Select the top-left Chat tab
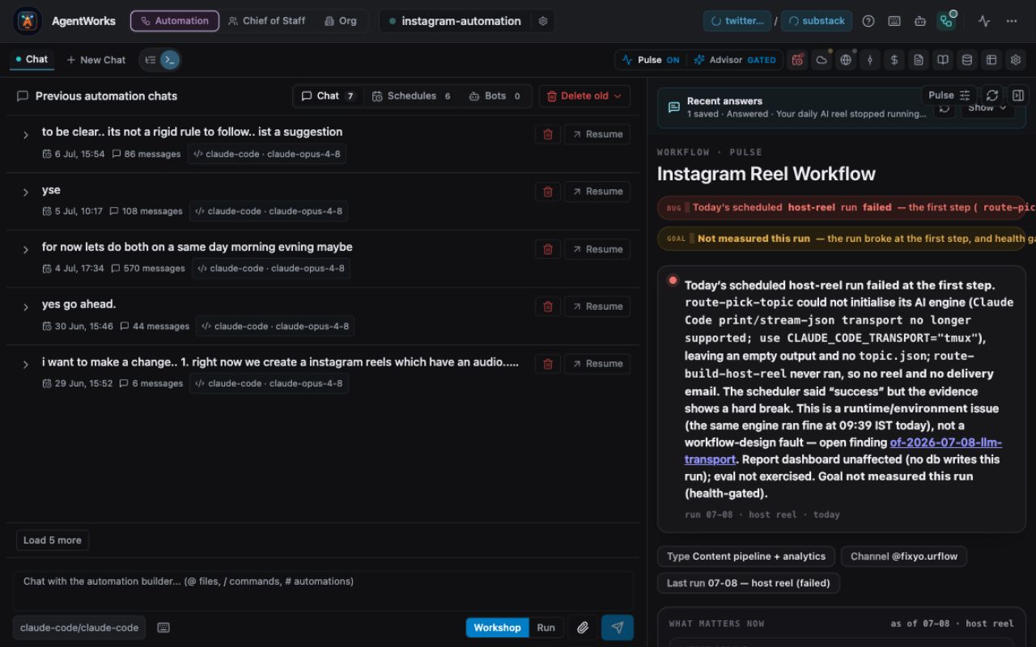Screen dimensions: 1036x647 pos(32,59)
